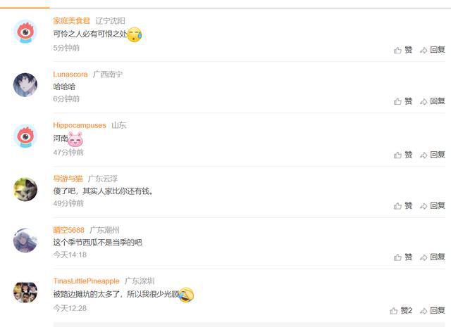
Task: Click reply arrow on 家庭美食君 comment
Action: [x=432, y=50]
